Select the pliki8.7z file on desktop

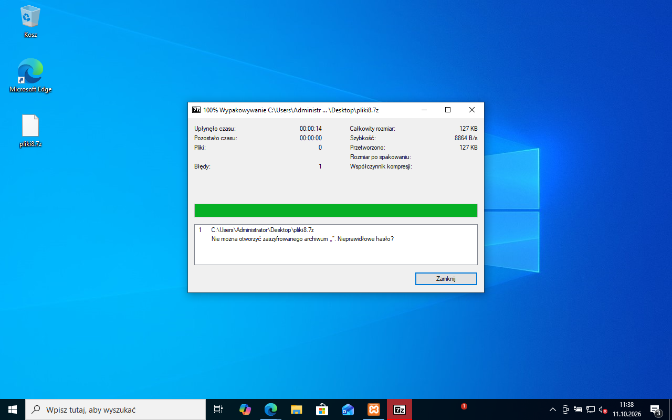point(30,131)
